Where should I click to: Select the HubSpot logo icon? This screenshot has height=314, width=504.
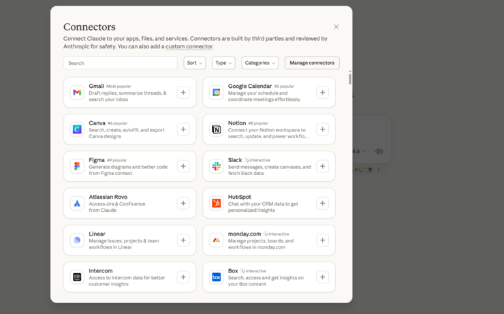216,203
